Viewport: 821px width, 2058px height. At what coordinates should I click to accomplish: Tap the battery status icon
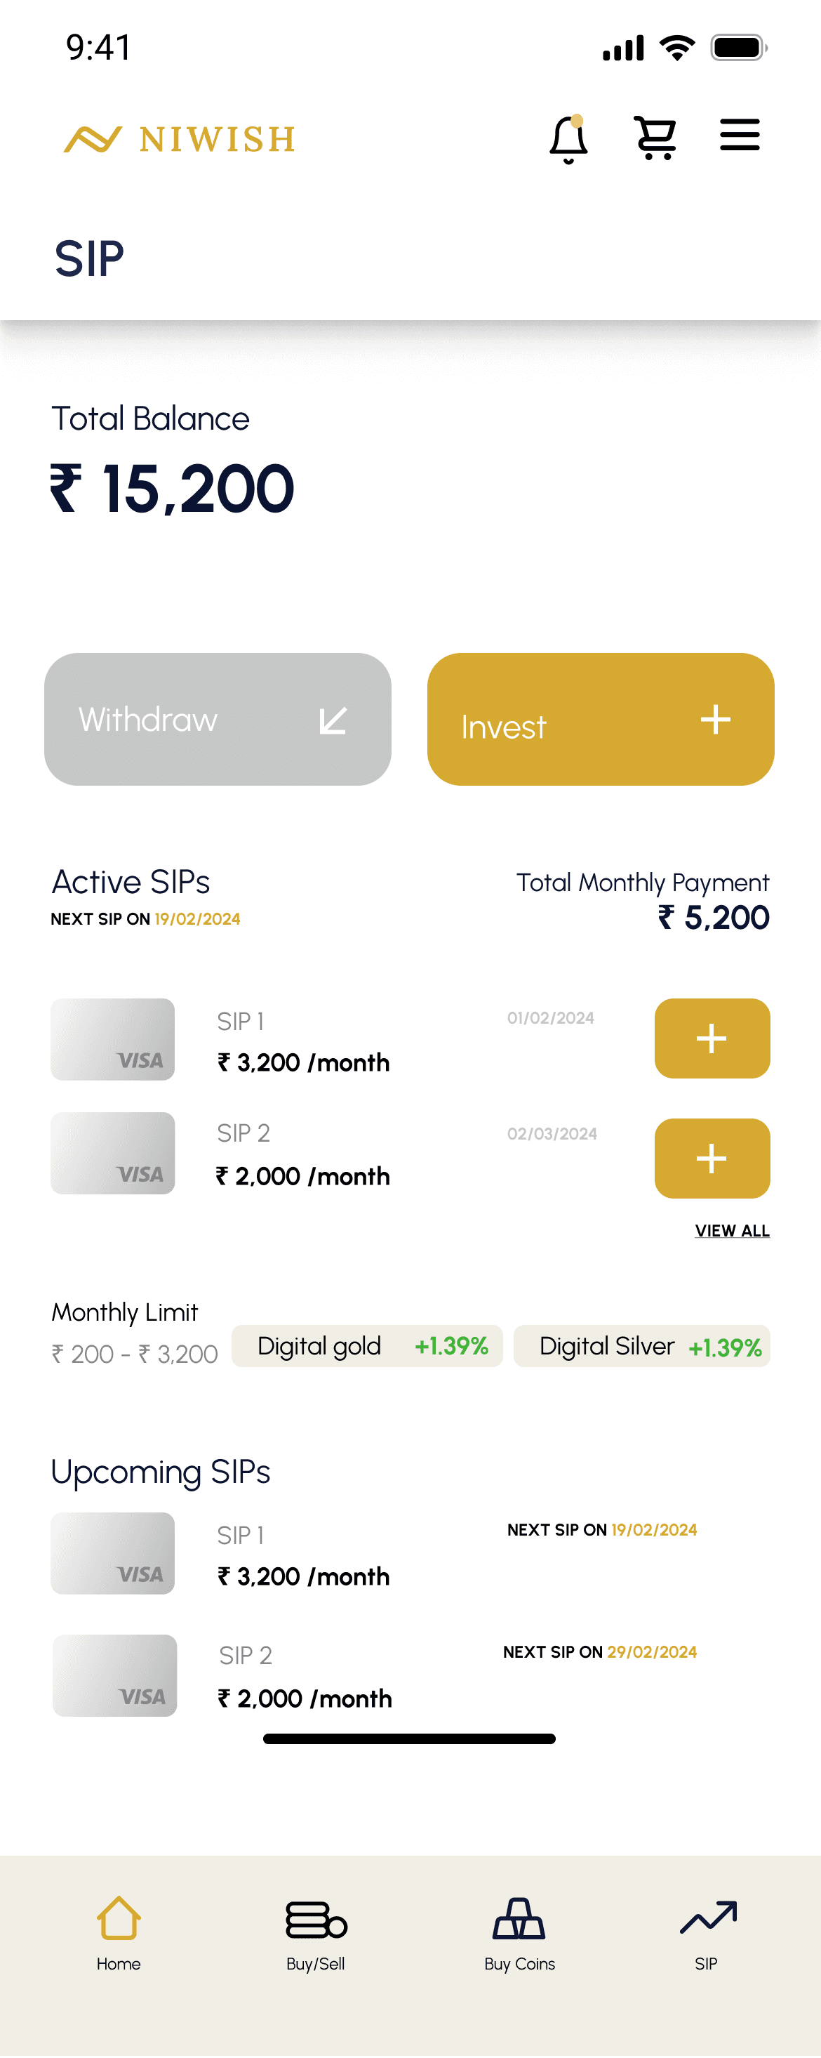(x=740, y=48)
